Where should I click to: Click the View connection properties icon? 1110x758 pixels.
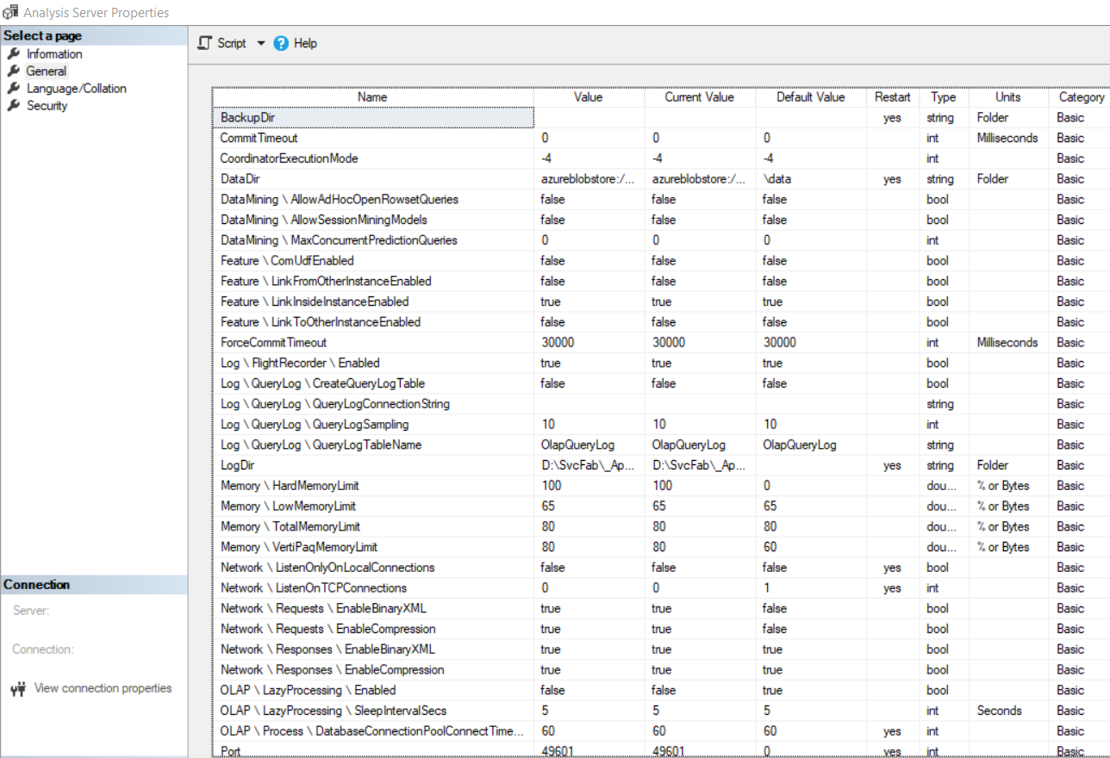click(17, 689)
